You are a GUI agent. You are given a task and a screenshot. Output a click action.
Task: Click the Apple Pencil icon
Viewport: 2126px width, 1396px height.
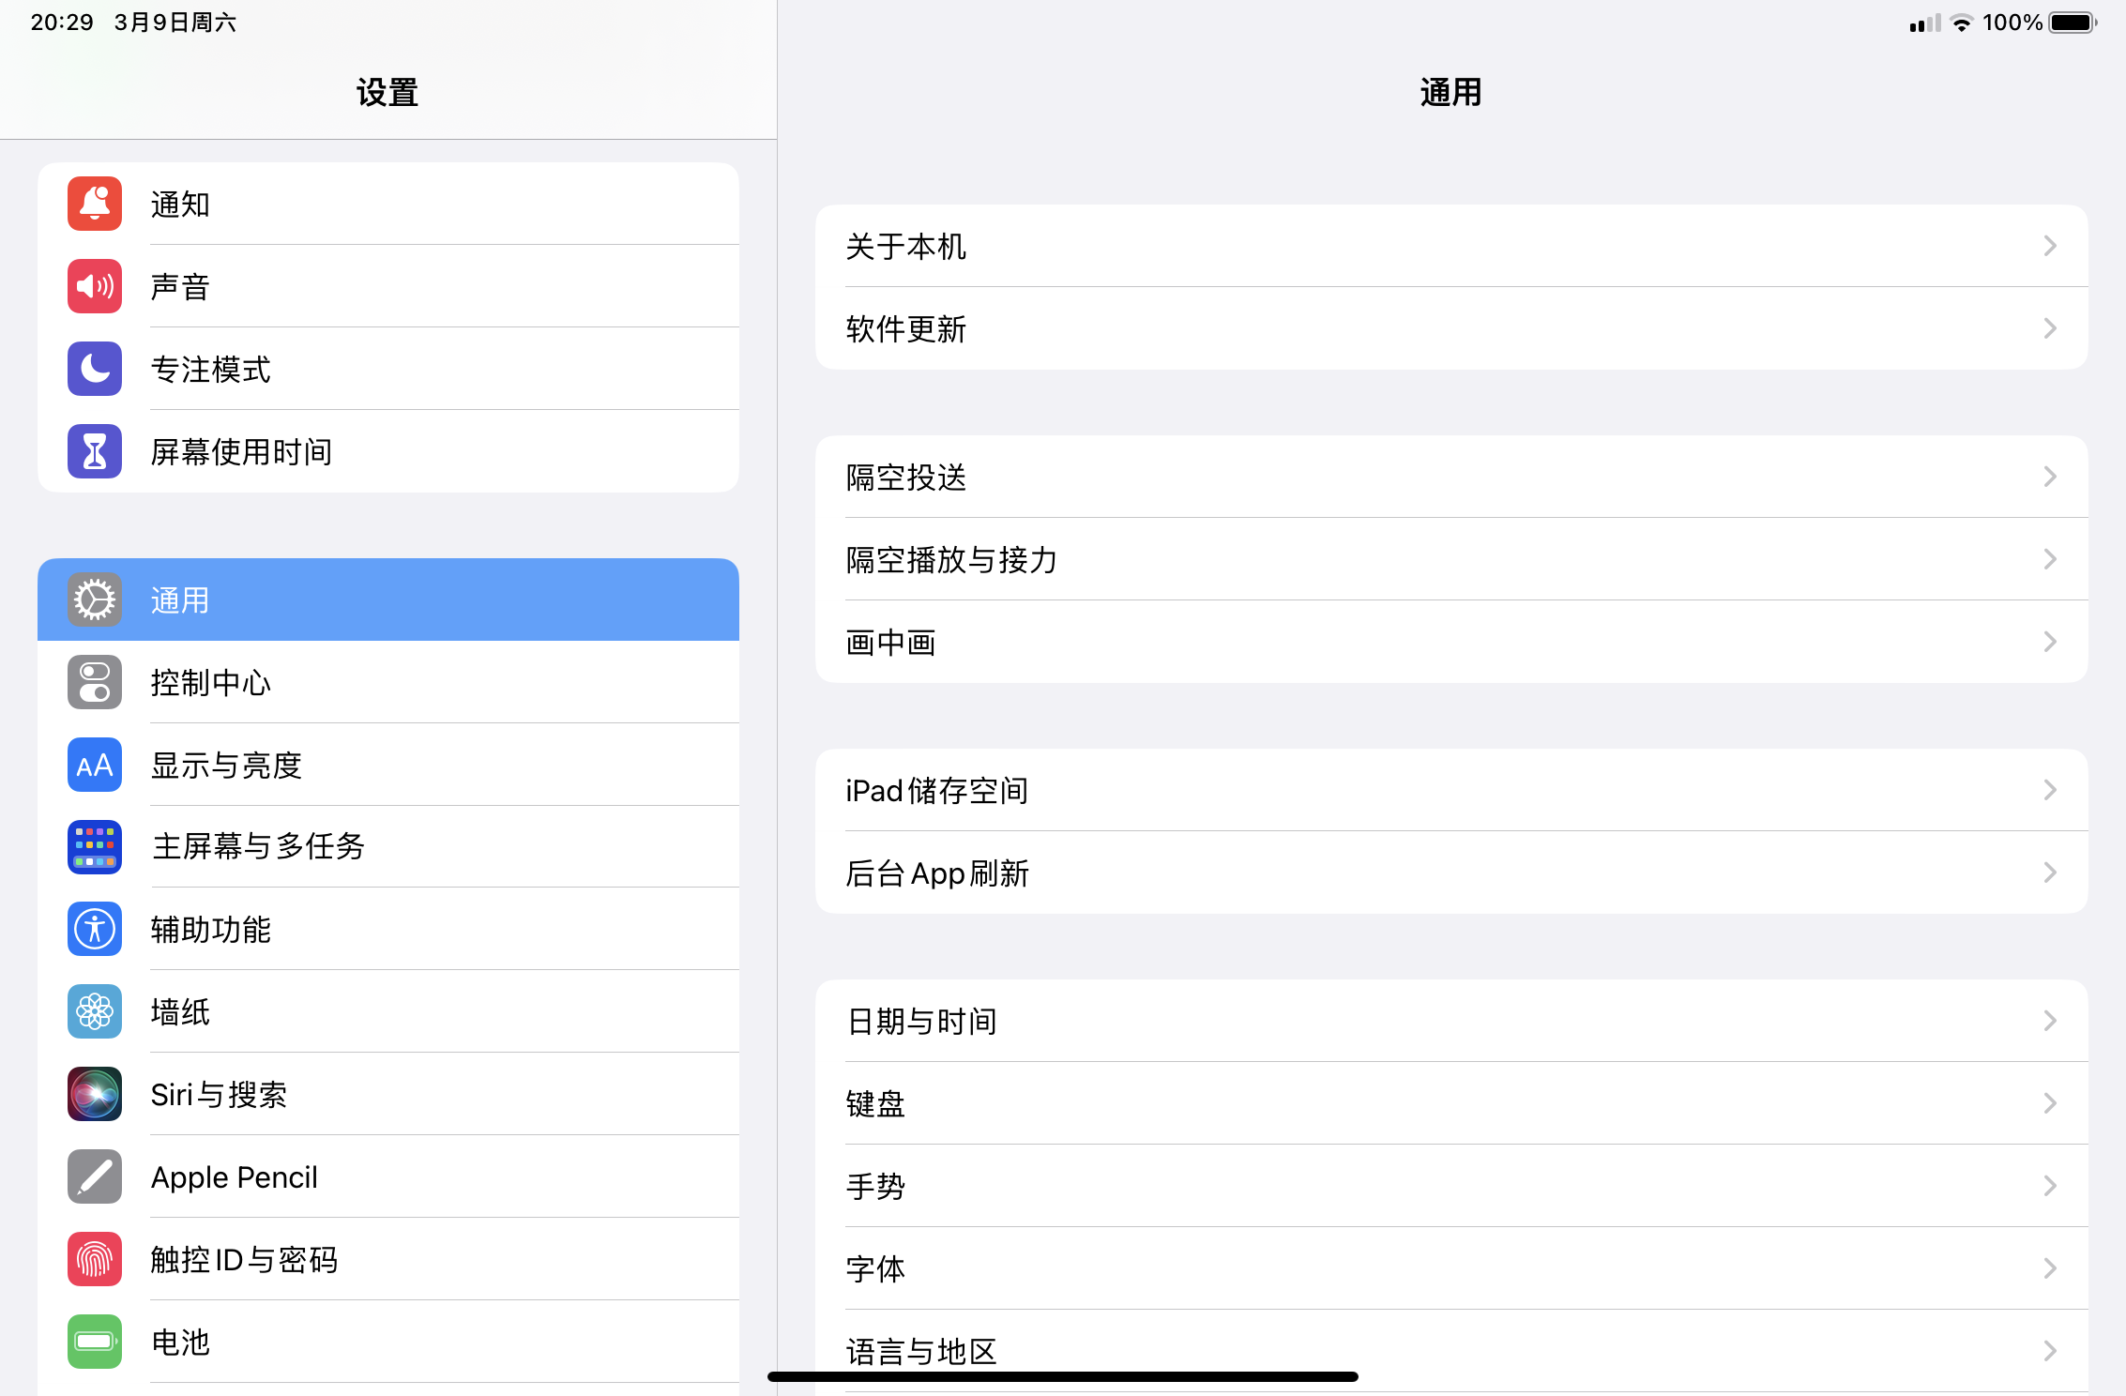[94, 1176]
